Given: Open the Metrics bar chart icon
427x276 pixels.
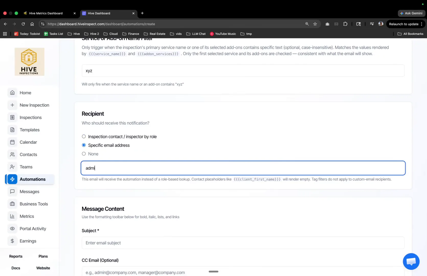Looking at the screenshot, I should pyautogui.click(x=12, y=216).
